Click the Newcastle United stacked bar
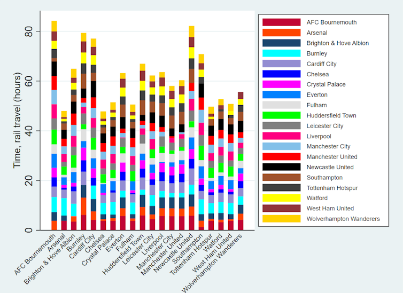Screen dimensions: 403x293 (191, 128)
